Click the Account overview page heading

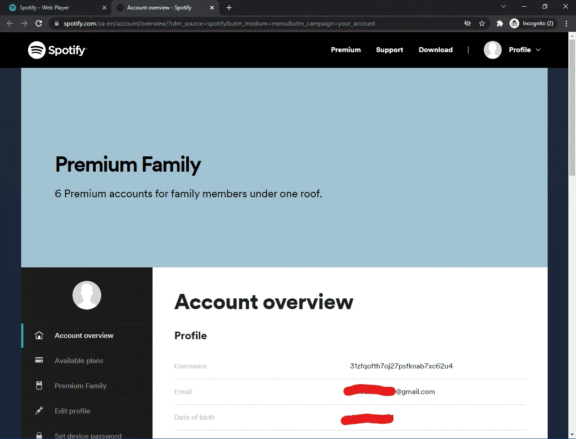pyautogui.click(x=264, y=302)
